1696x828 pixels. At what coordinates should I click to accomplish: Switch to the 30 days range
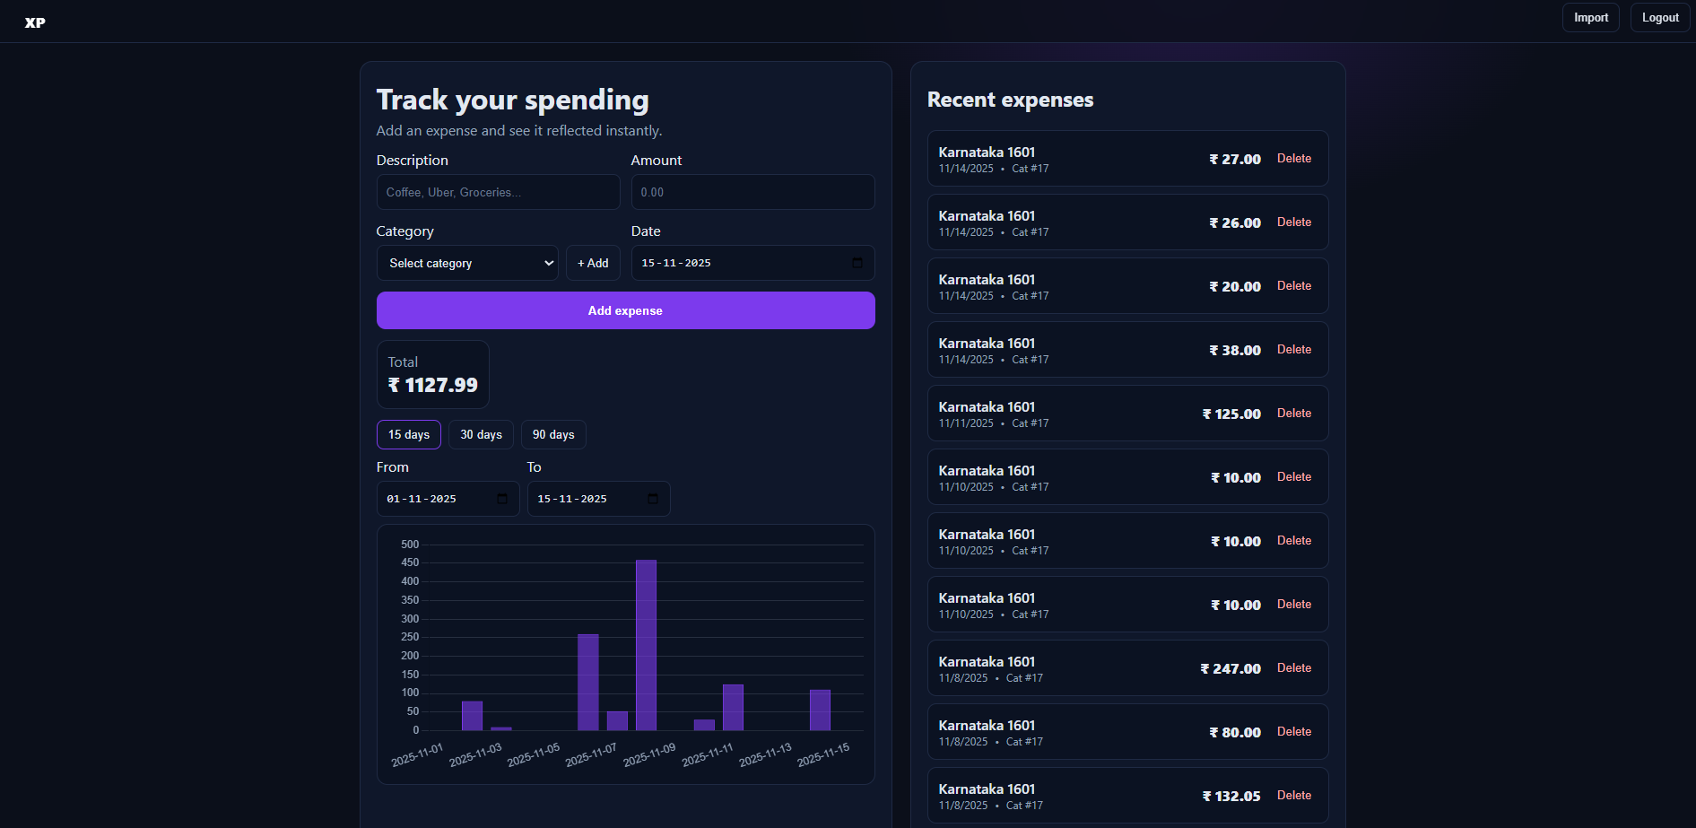coord(481,434)
